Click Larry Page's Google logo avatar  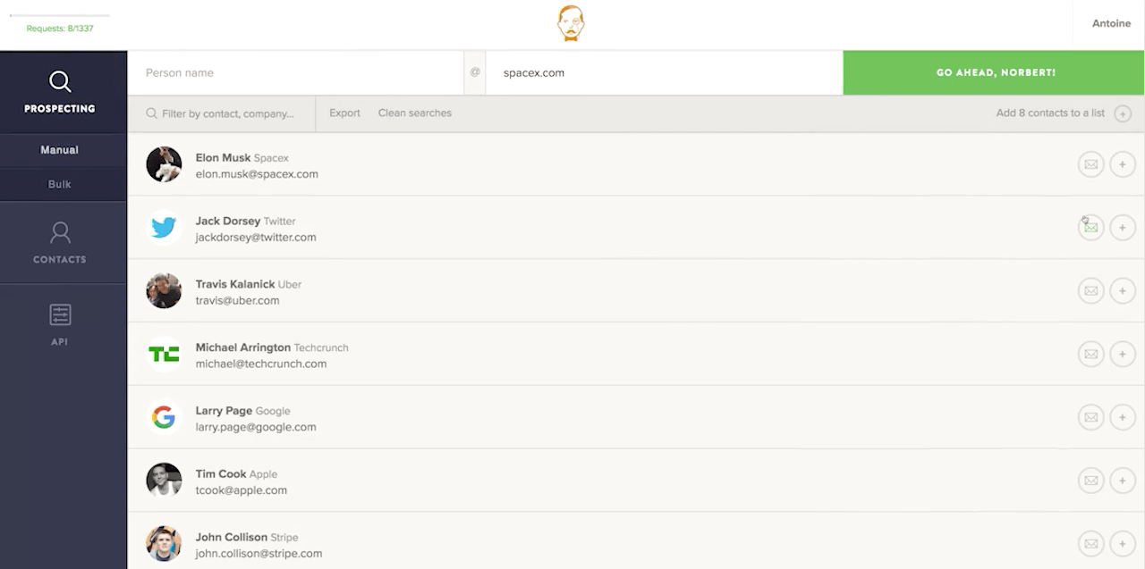tap(164, 417)
